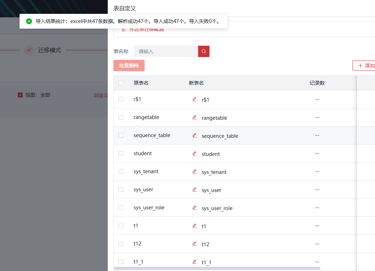This screenshot has height=271, width=375.
Task: Click edit icon for t12 row
Action: tap(194, 244)
